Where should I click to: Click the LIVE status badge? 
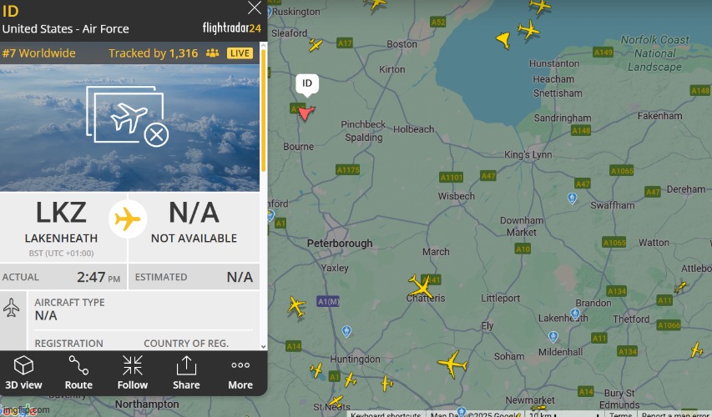pyautogui.click(x=240, y=53)
